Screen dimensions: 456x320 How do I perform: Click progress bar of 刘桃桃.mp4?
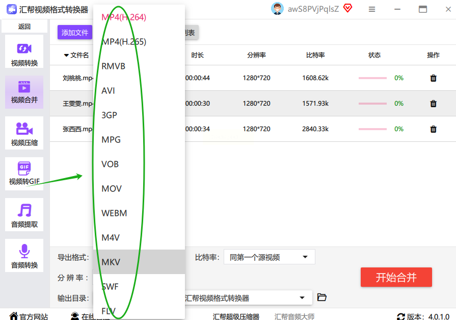point(372,78)
